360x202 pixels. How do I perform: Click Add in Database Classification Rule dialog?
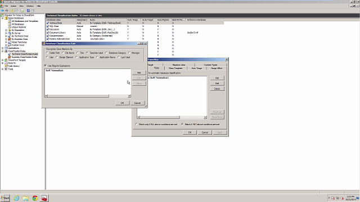[x=139, y=72]
